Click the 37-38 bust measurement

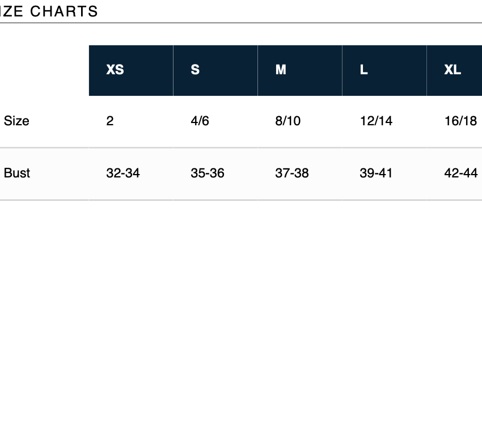(292, 173)
